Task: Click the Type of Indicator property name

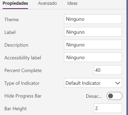Action: point(22,83)
